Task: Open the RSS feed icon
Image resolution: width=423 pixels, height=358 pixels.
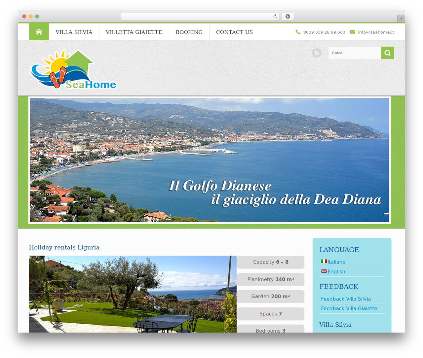Action: [317, 53]
